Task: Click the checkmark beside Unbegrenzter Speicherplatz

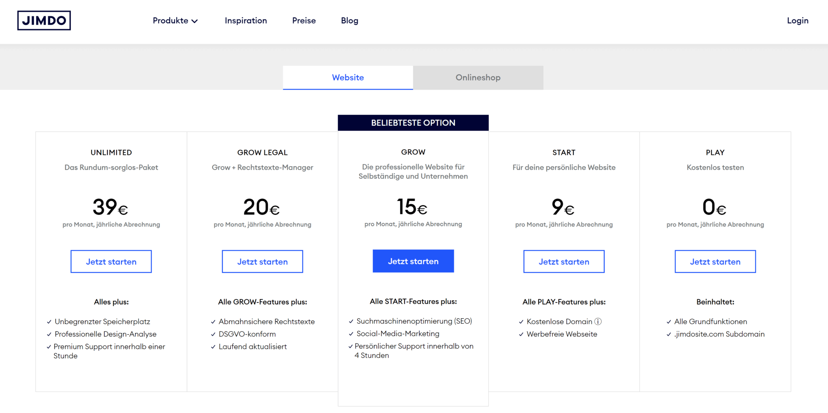Action: click(x=49, y=322)
